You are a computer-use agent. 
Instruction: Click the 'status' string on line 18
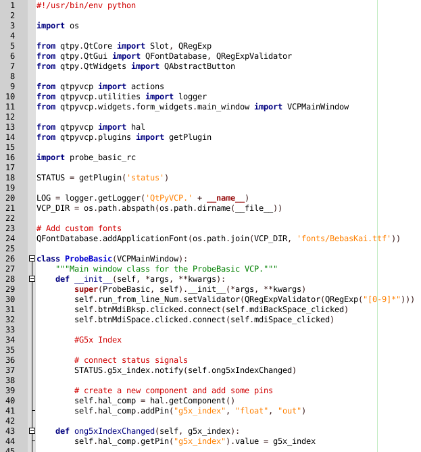coord(145,178)
